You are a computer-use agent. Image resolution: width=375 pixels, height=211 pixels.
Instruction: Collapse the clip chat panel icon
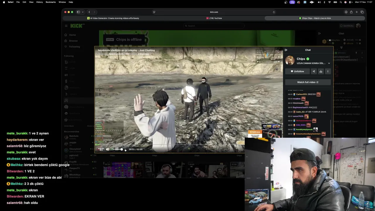(x=286, y=50)
